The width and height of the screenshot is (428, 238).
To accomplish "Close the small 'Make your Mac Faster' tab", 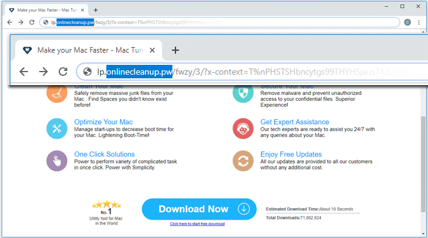I will (x=83, y=10).
